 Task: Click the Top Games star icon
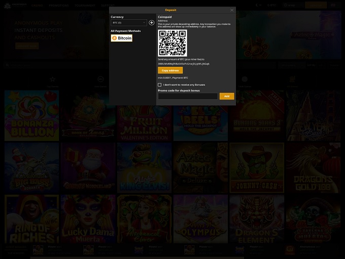[53, 79]
